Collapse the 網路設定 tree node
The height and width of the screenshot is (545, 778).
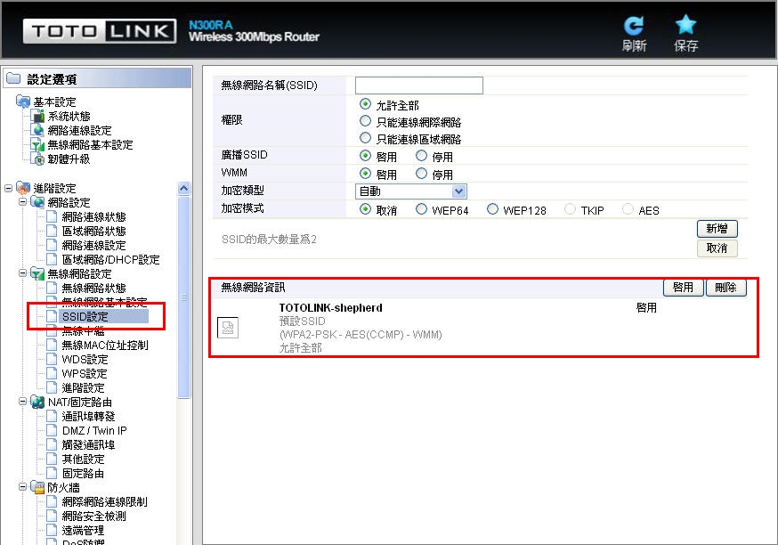tap(23, 202)
